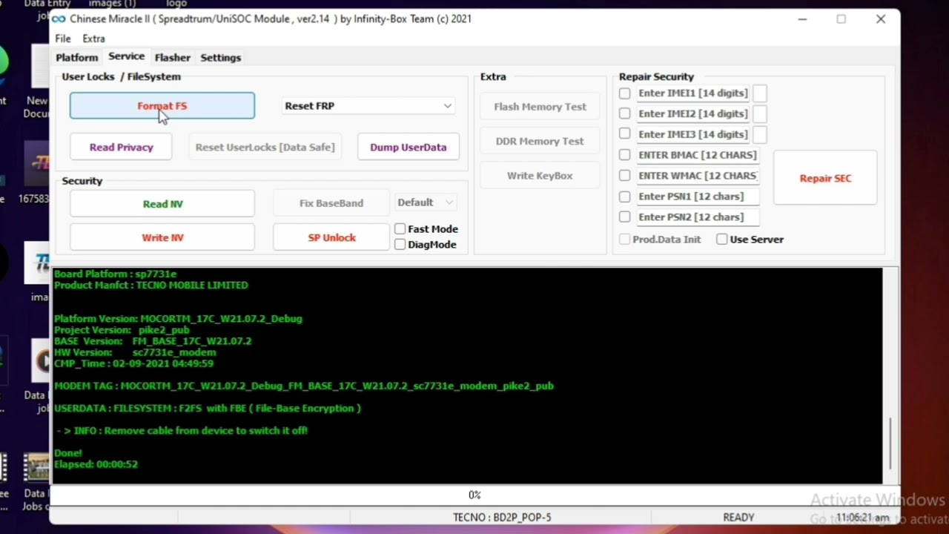Click the 'Elapsed: 00:00:52' log line

click(x=96, y=464)
